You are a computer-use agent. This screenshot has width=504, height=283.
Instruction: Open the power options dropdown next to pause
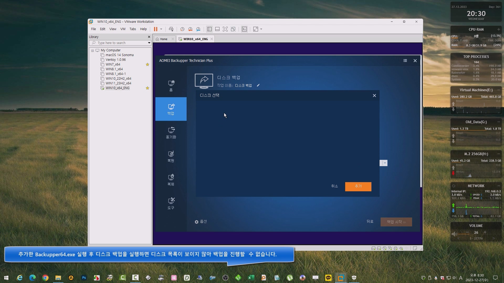click(161, 29)
